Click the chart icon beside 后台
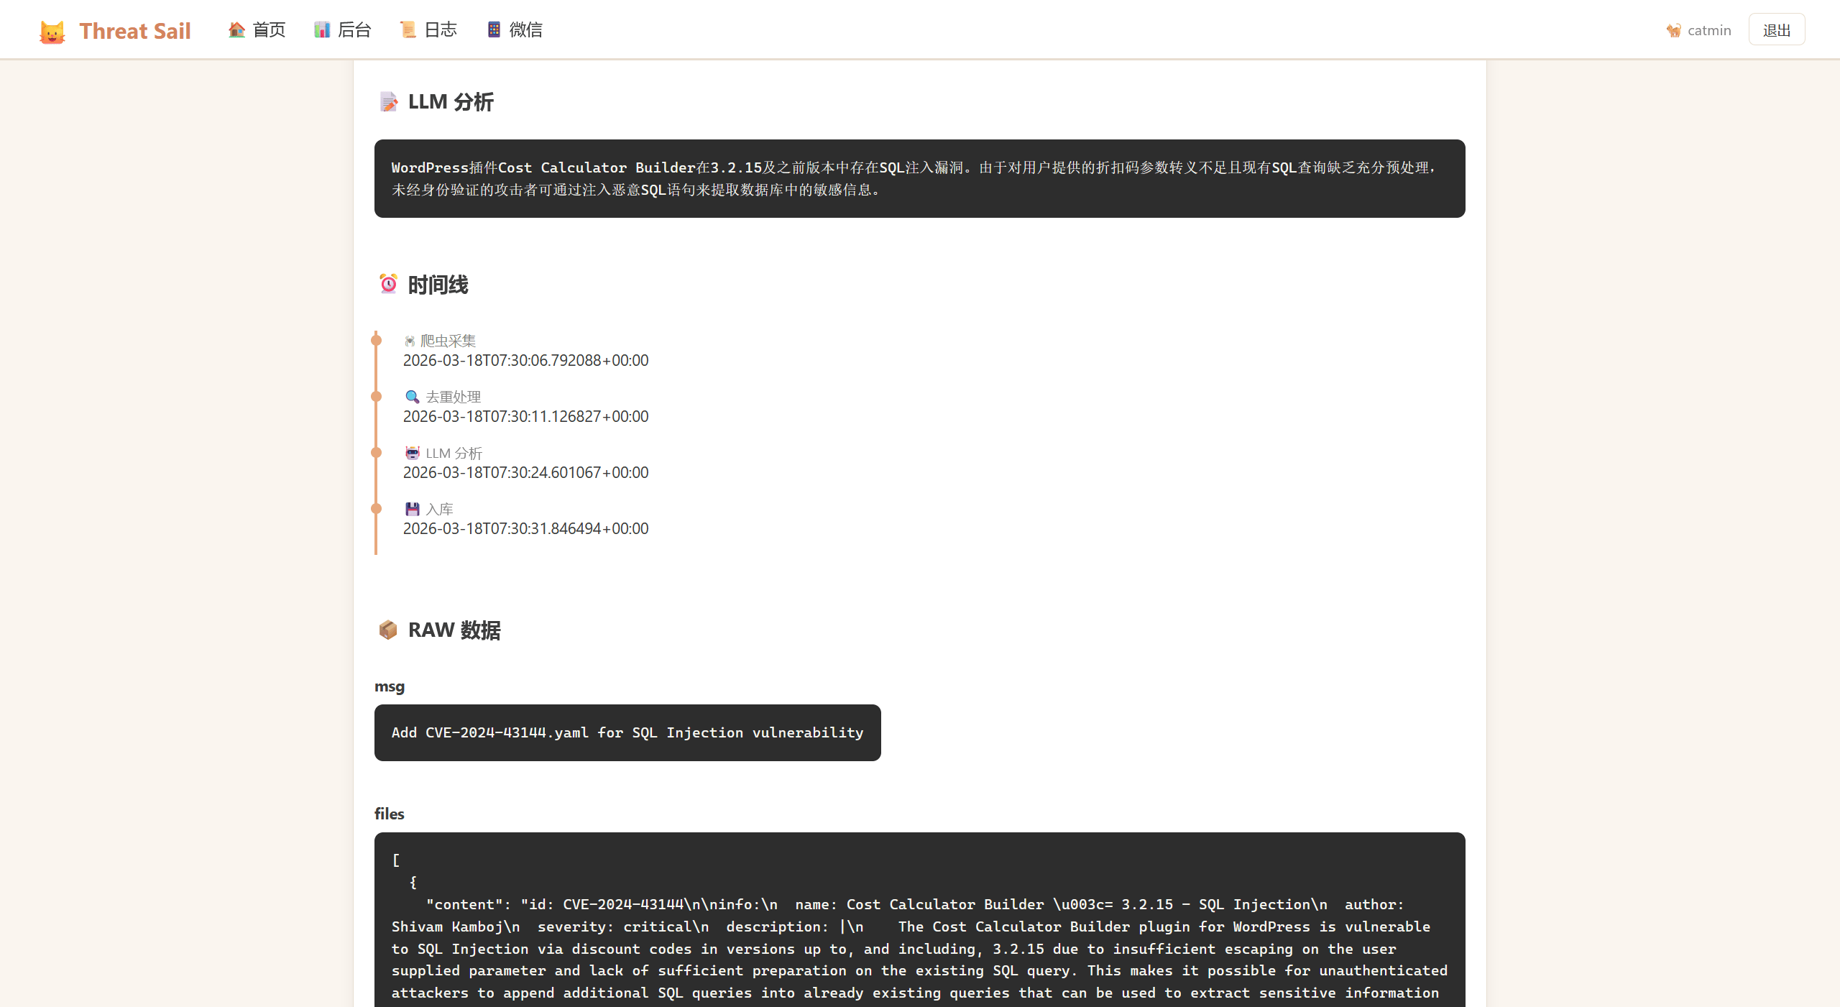The image size is (1840, 1007). pos(321,29)
